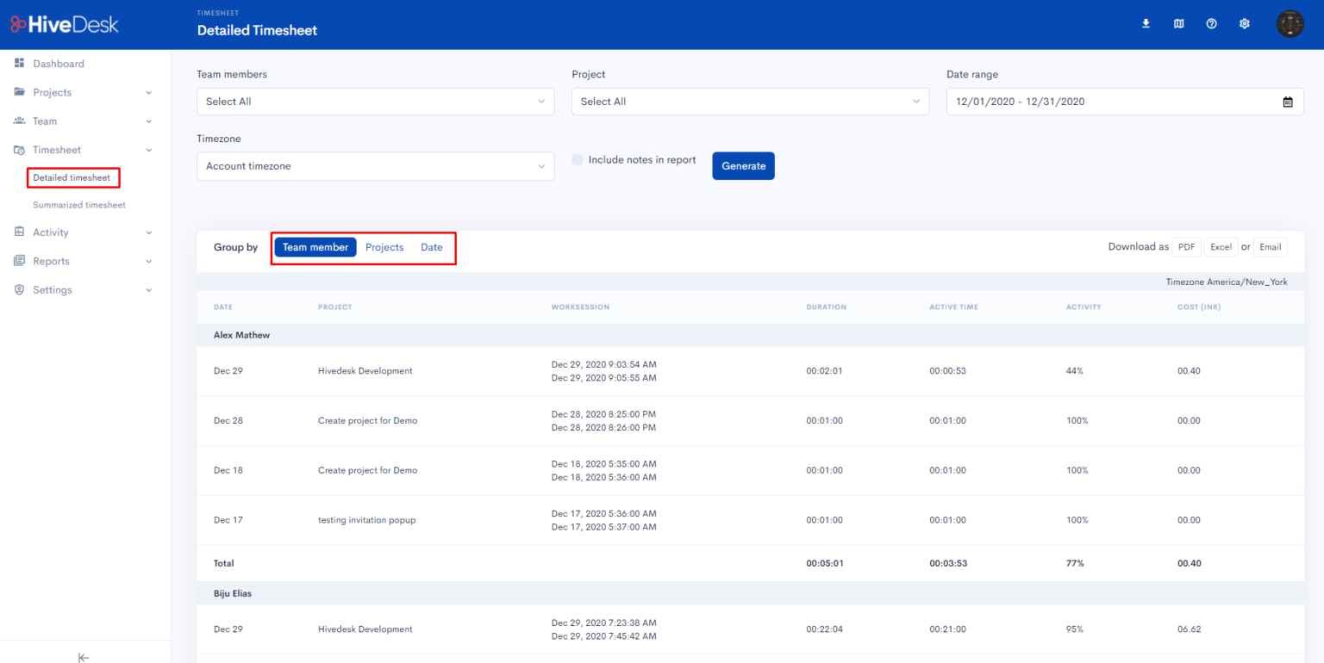Open the calendar icon in Date range field
This screenshot has width=1324, height=663.
tap(1288, 101)
